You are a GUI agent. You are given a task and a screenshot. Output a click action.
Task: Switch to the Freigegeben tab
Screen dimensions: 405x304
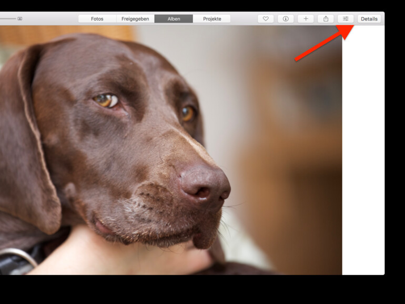point(135,18)
